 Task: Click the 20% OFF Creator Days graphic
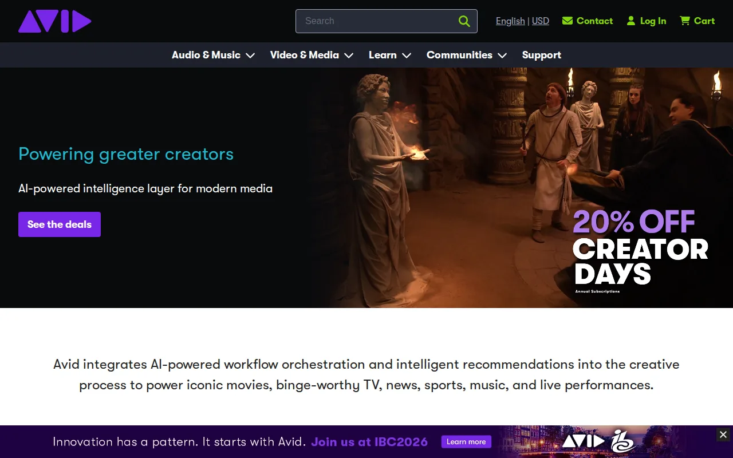(640, 251)
